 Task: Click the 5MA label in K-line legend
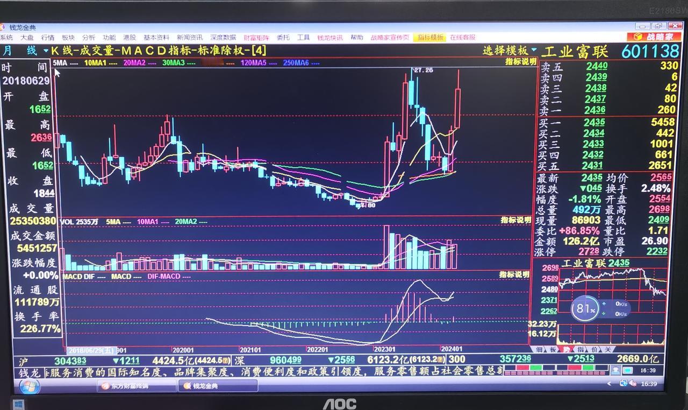(60, 62)
